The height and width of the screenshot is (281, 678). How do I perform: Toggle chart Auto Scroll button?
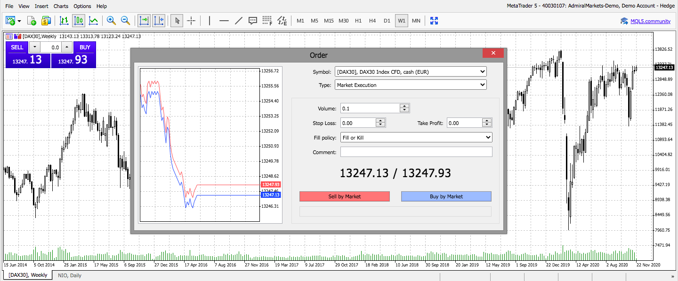[144, 21]
